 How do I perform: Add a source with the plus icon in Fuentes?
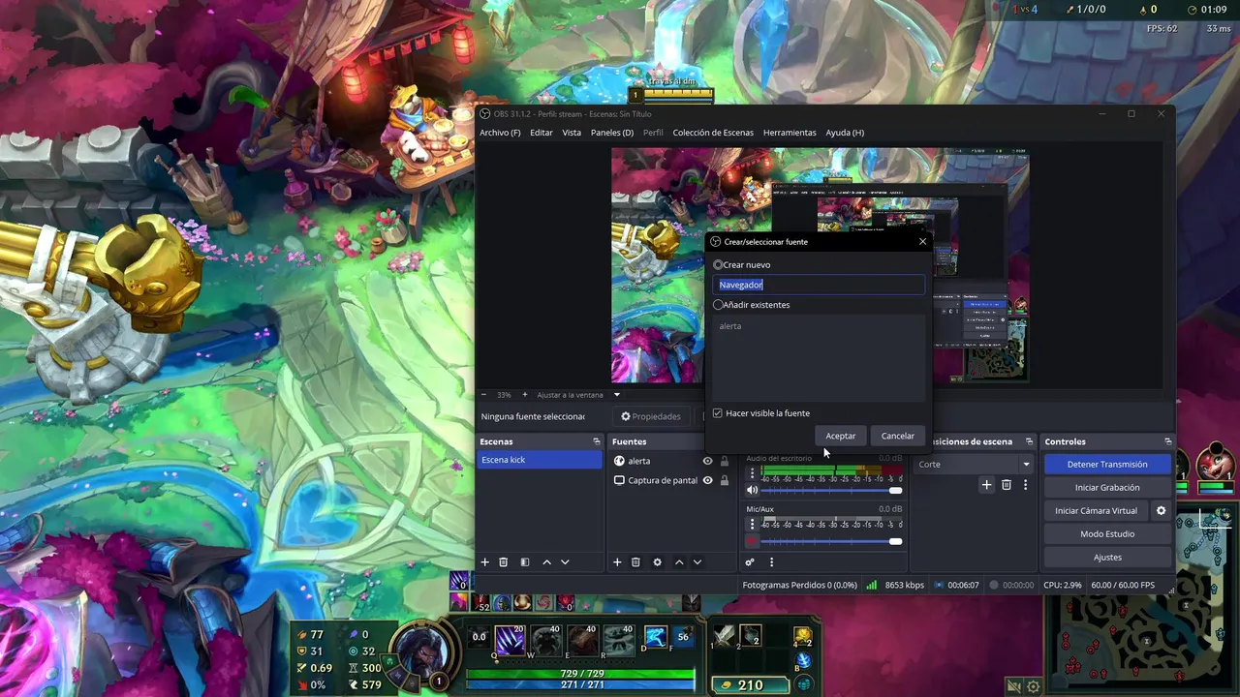617,562
